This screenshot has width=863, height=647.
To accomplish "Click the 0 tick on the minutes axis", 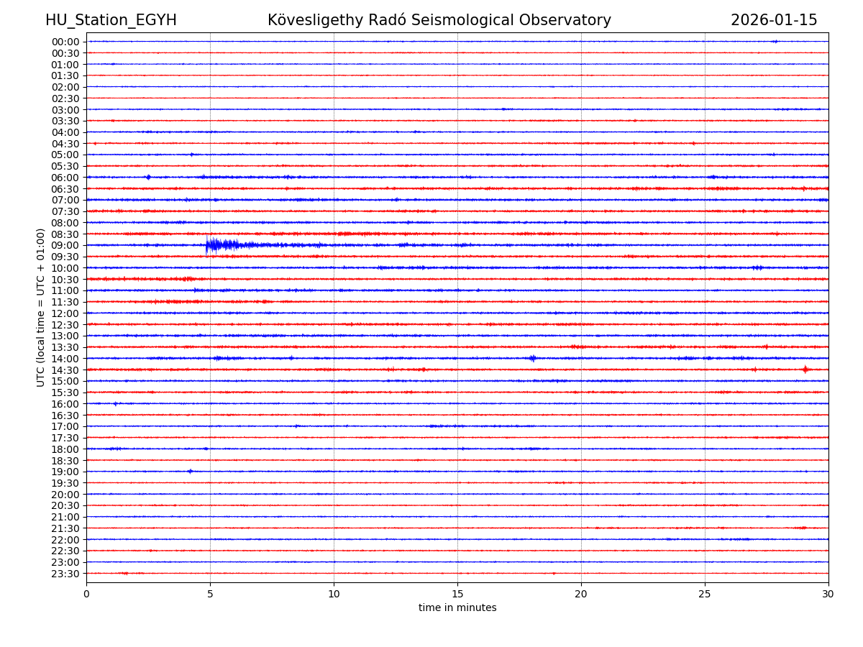I will (x=86, y=595).
